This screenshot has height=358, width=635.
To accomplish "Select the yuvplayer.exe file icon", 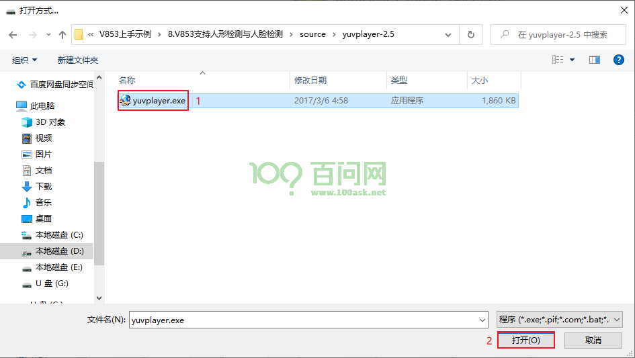I will [x=125, y=101].
